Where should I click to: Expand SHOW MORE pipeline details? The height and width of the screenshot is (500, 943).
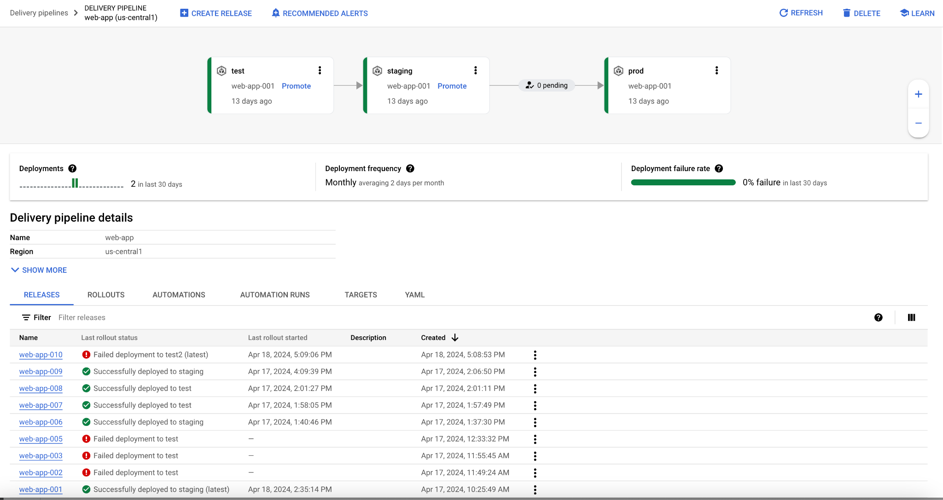[39, 270]
